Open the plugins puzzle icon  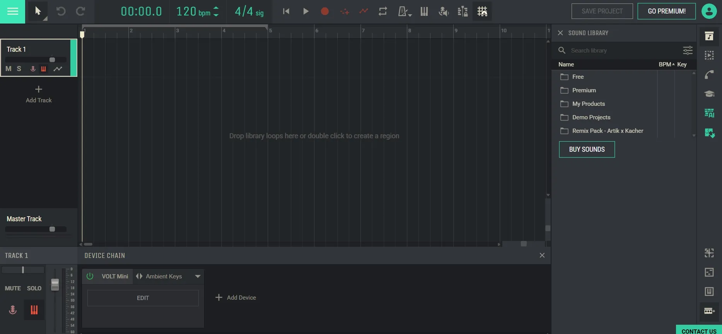(x=709, y=133)
